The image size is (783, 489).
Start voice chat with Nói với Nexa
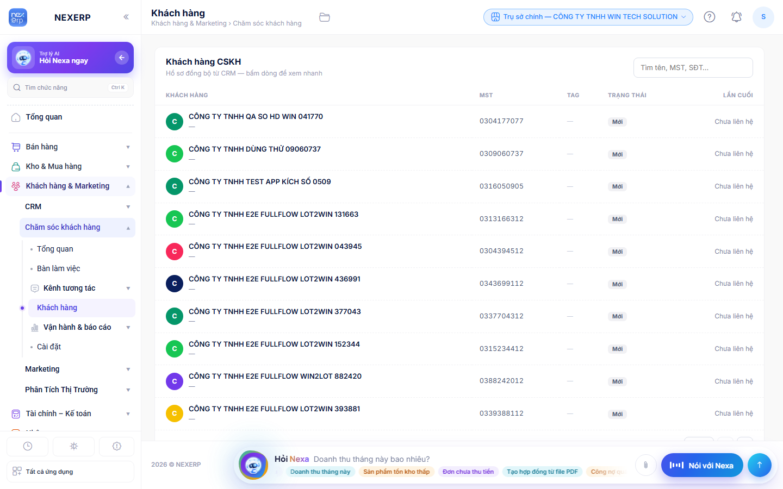click(702, 465)
